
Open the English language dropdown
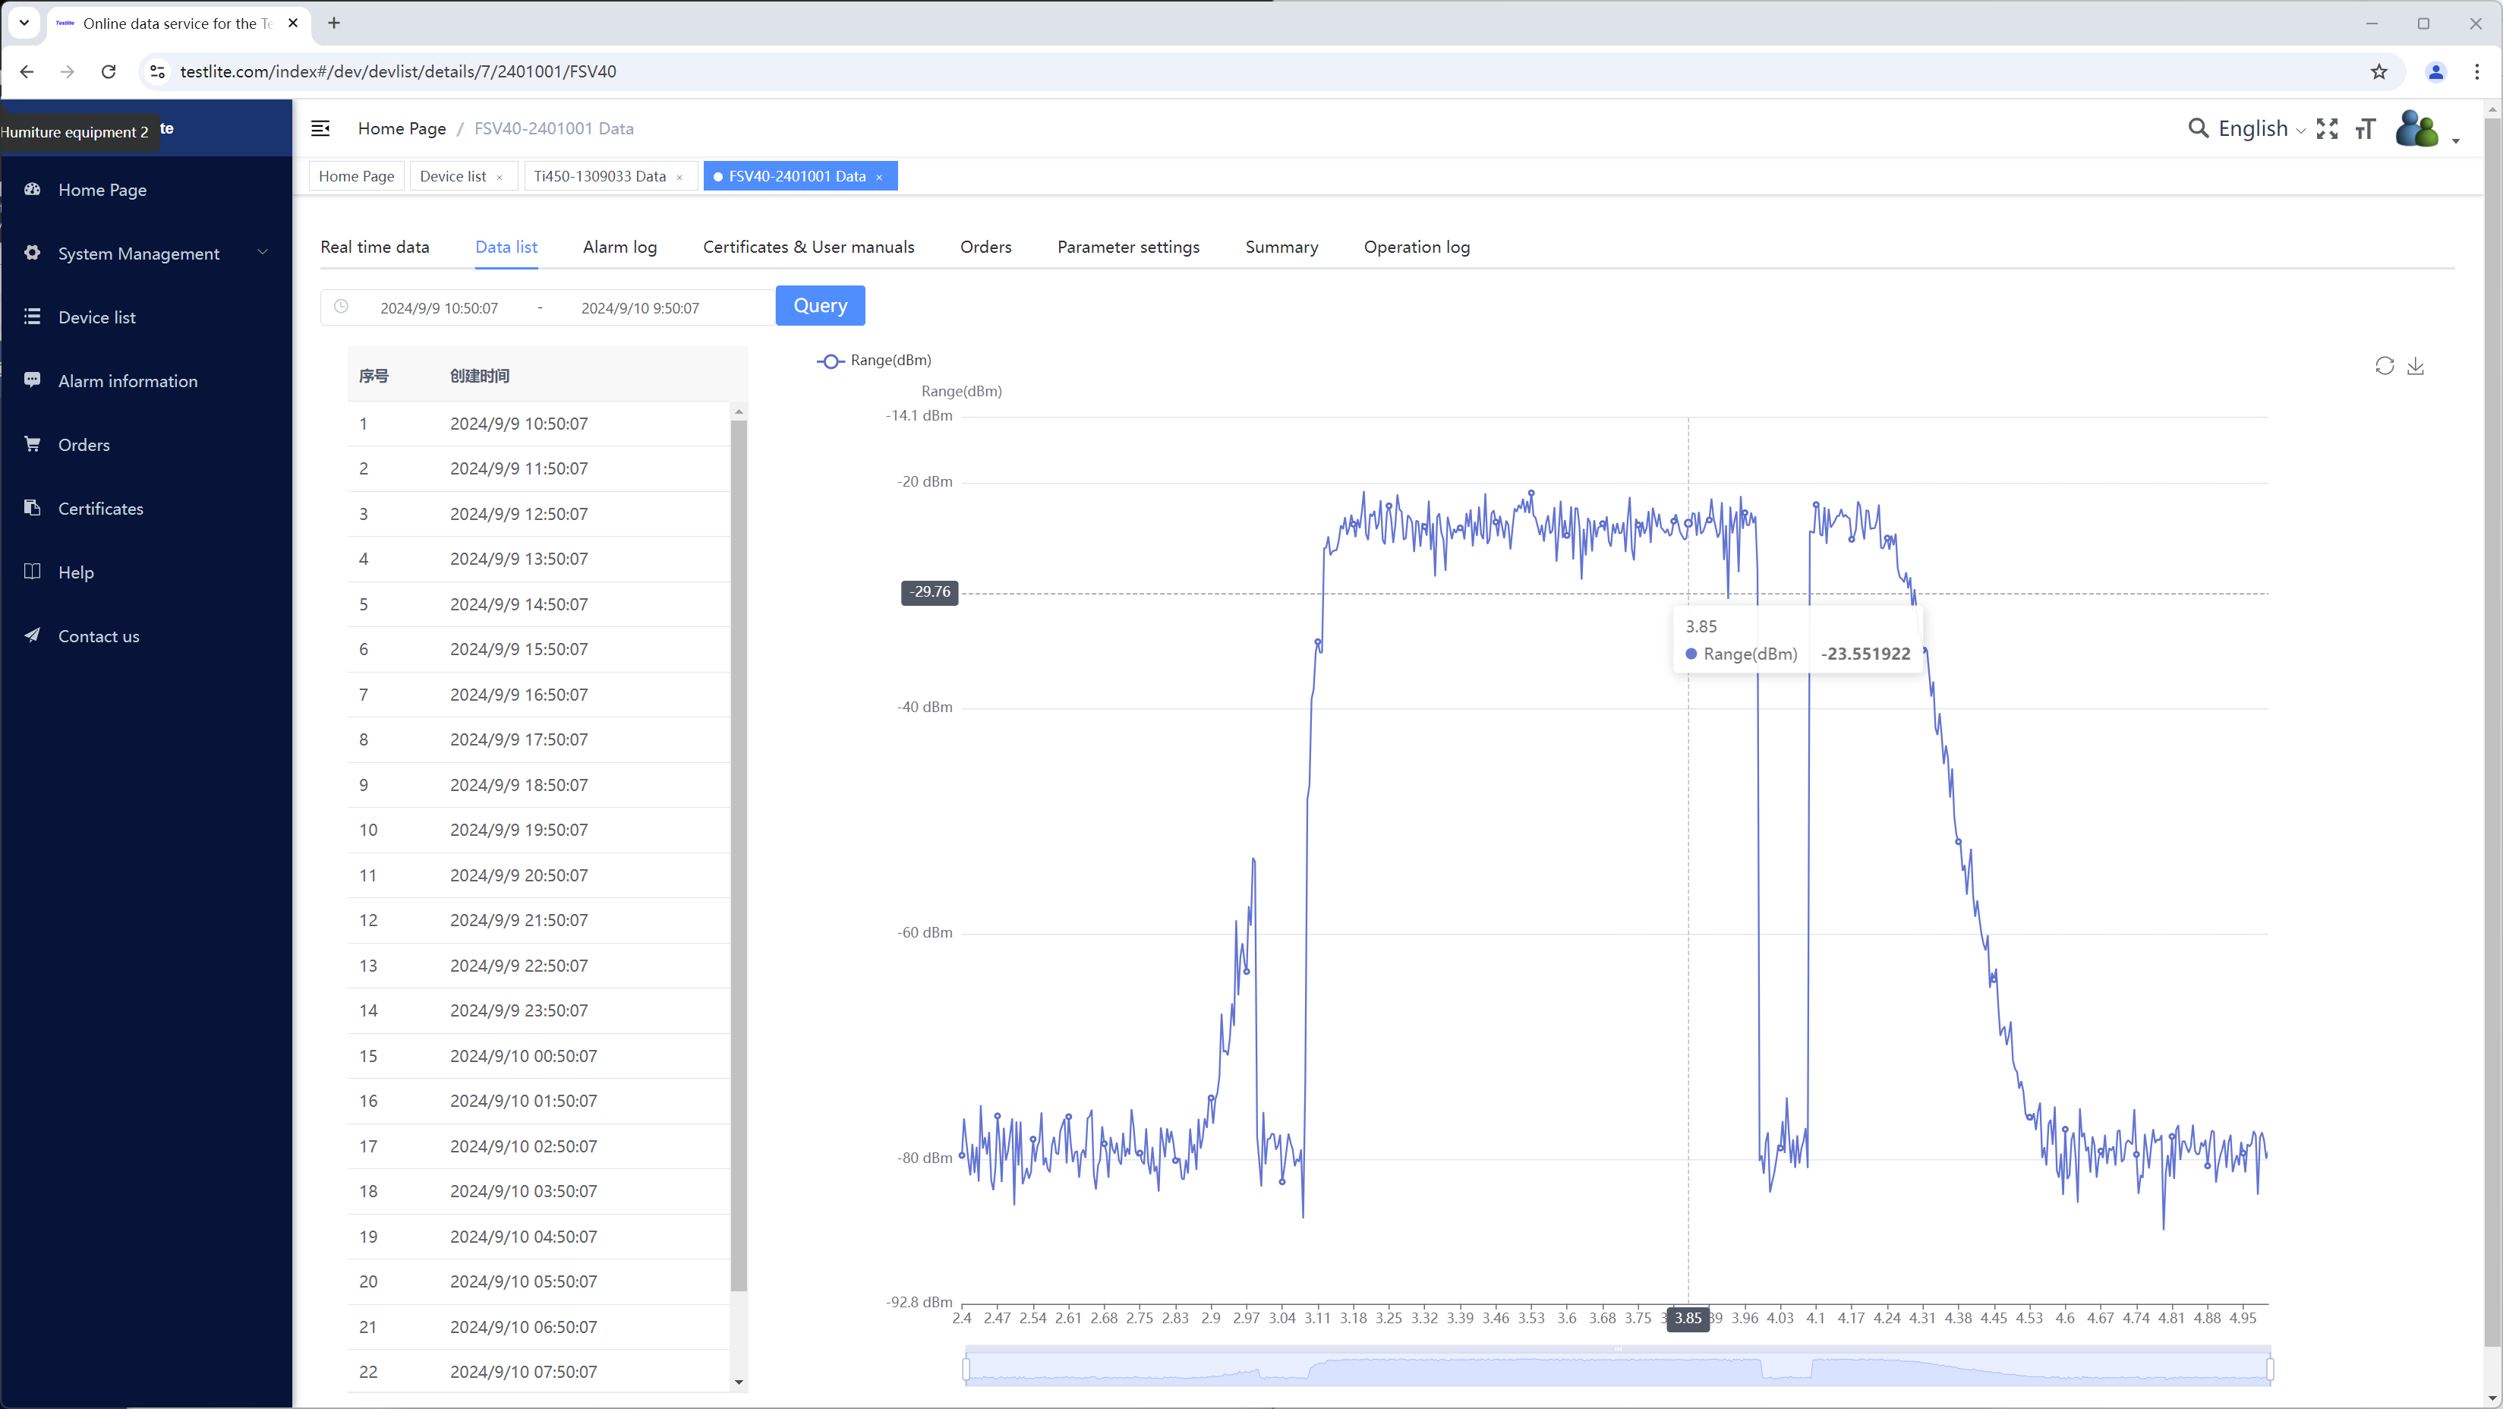(2261, 128)
